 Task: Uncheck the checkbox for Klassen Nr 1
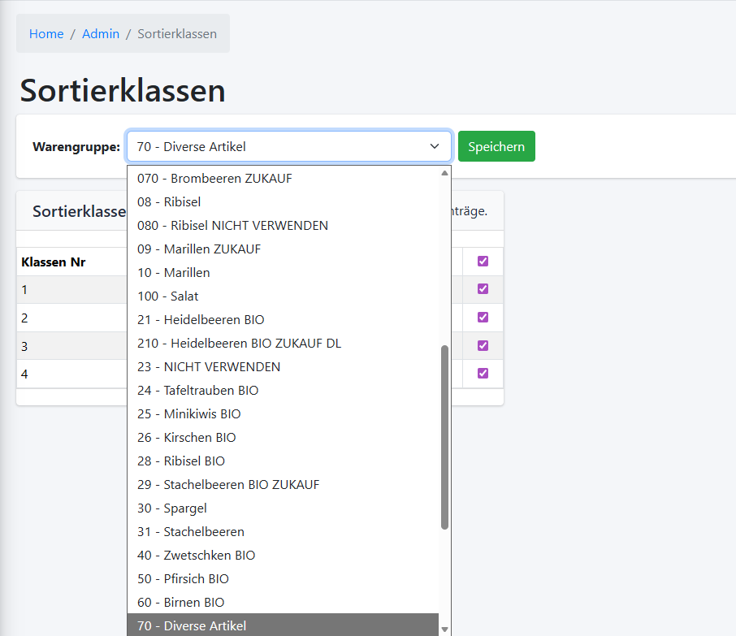[x=483, y=288]
